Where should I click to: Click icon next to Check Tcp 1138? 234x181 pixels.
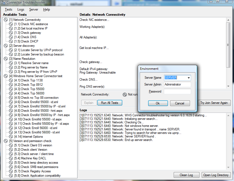tap(11, 80)
